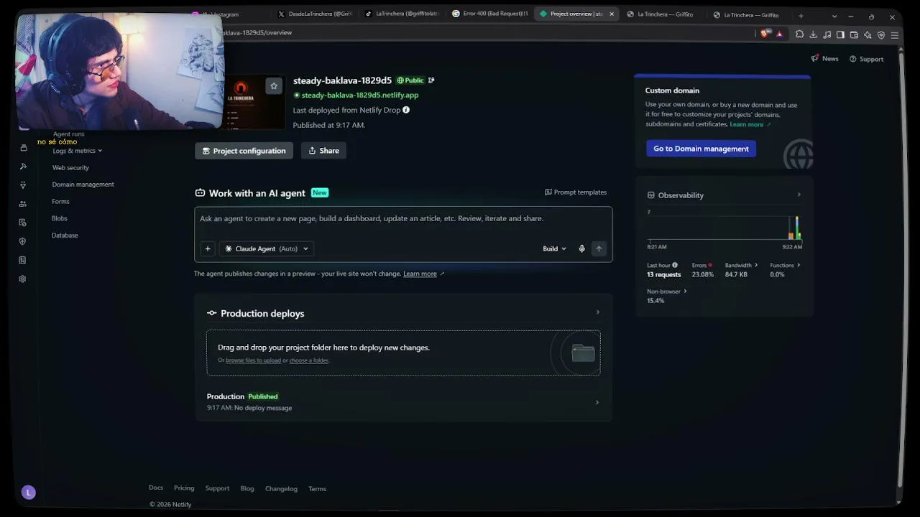Viewport: 920px width, 517px height.
Task: Open the security shield icon in sidebar
Action: pos(23,241)
